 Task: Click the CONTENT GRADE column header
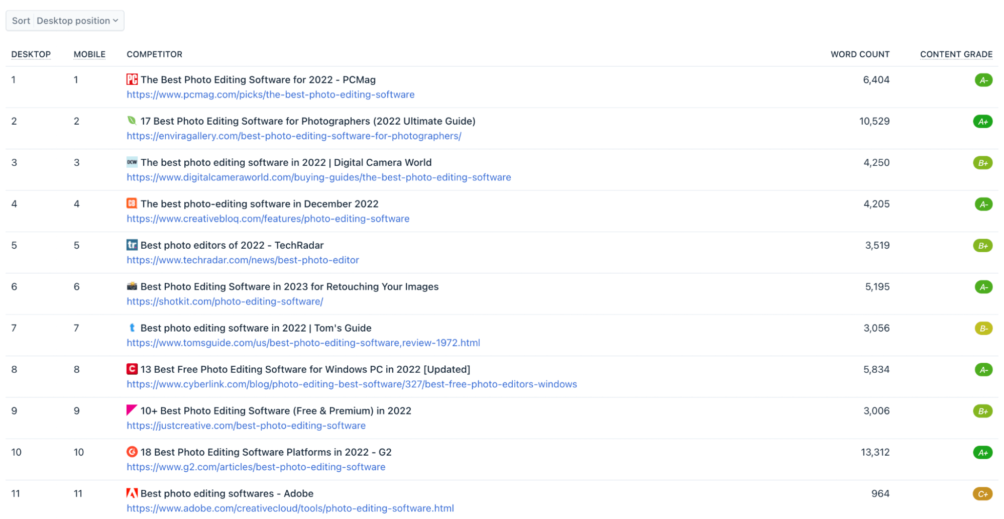956,54
